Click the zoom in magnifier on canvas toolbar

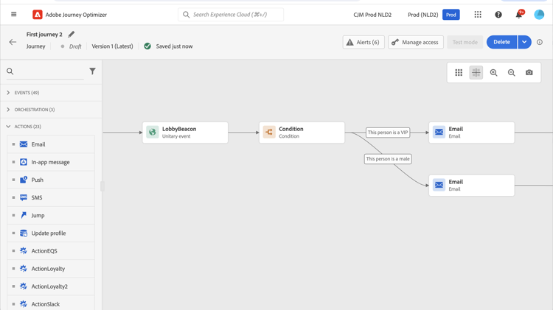click(x=494, y=73)
